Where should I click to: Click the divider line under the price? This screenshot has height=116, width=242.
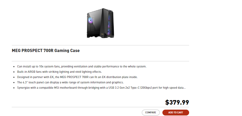pyautogui.click(x=100, y=107)
